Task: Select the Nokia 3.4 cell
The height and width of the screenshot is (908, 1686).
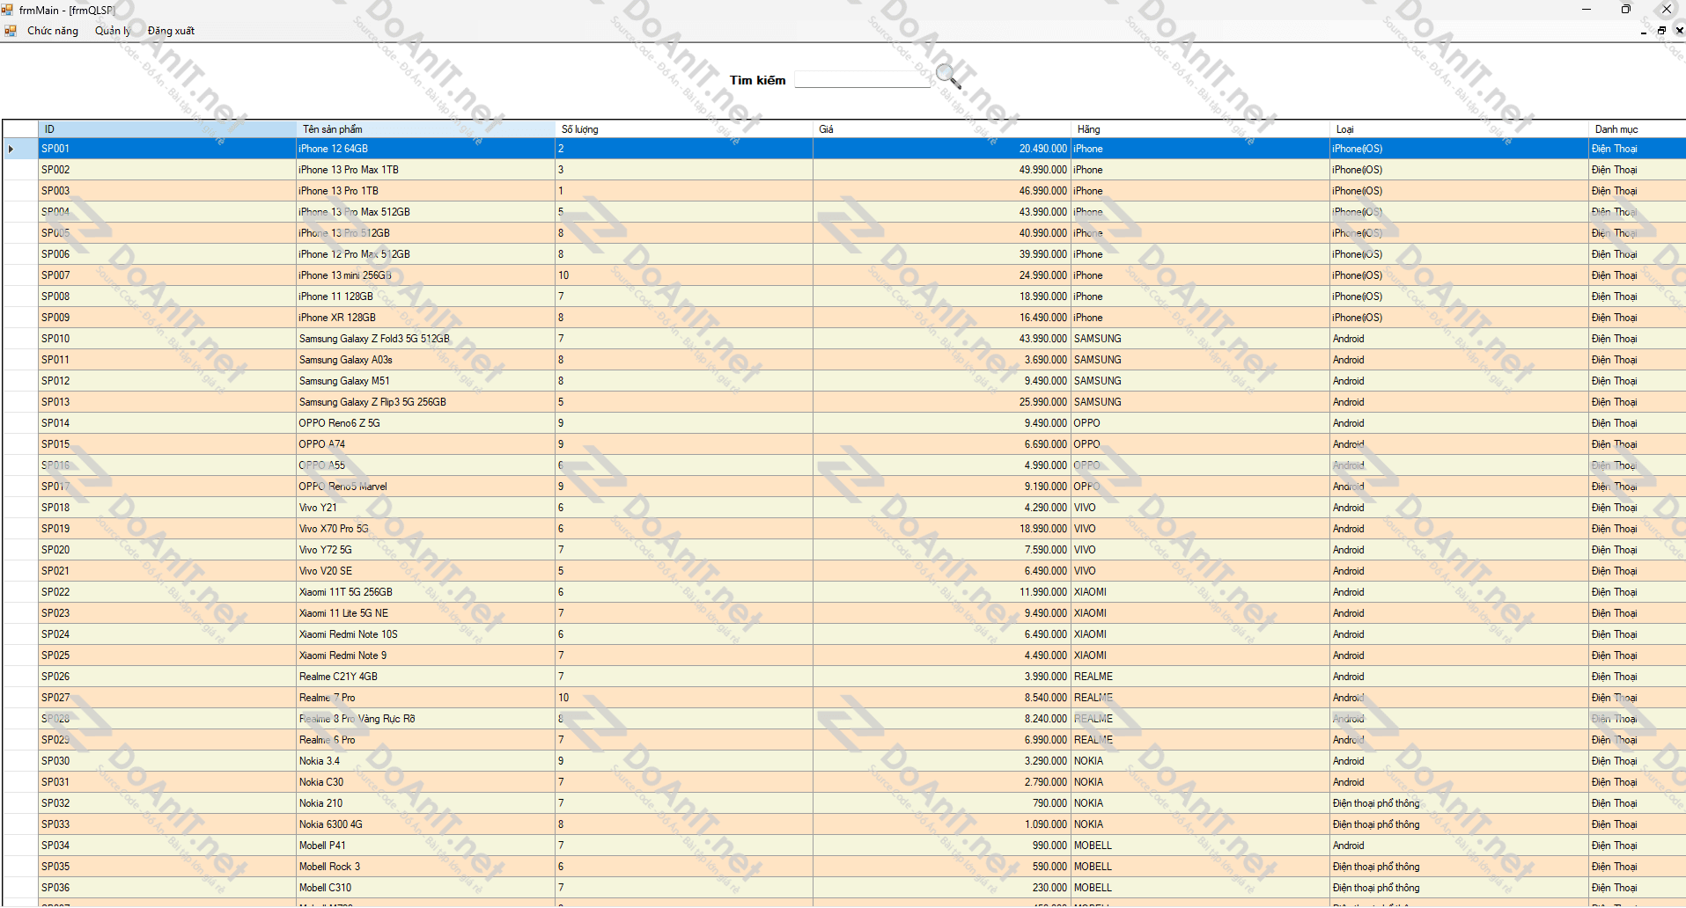Action: [x=426, y=761]
